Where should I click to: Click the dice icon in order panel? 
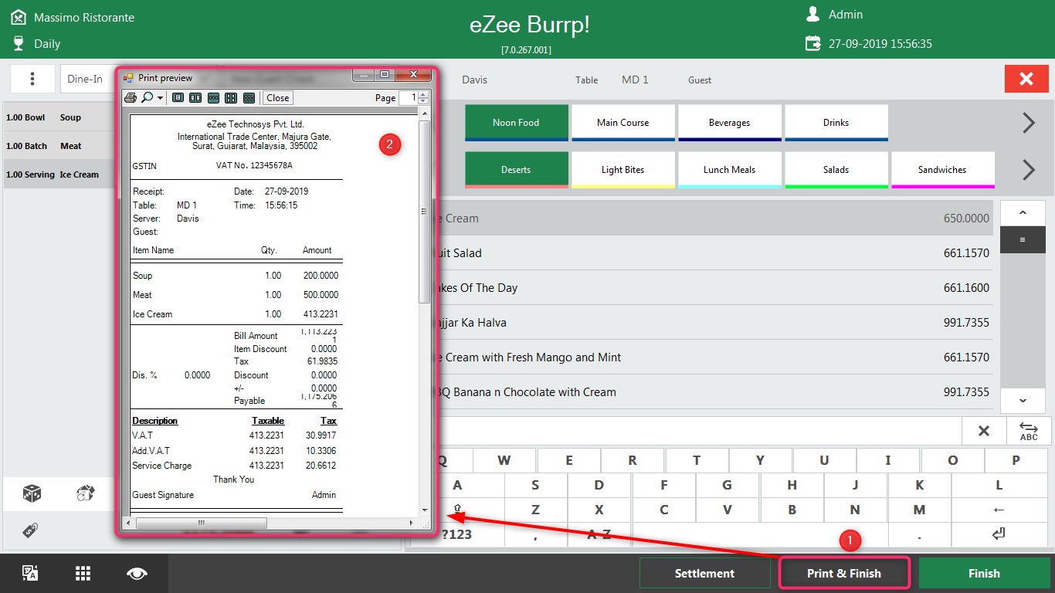tap(32, 493)
